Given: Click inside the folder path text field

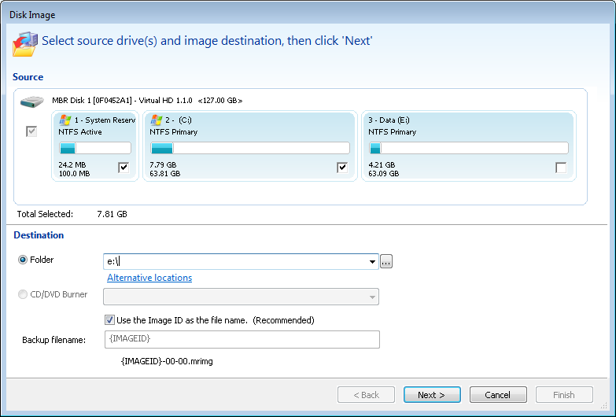Looking at the screenshot, I should click(236, 262).
